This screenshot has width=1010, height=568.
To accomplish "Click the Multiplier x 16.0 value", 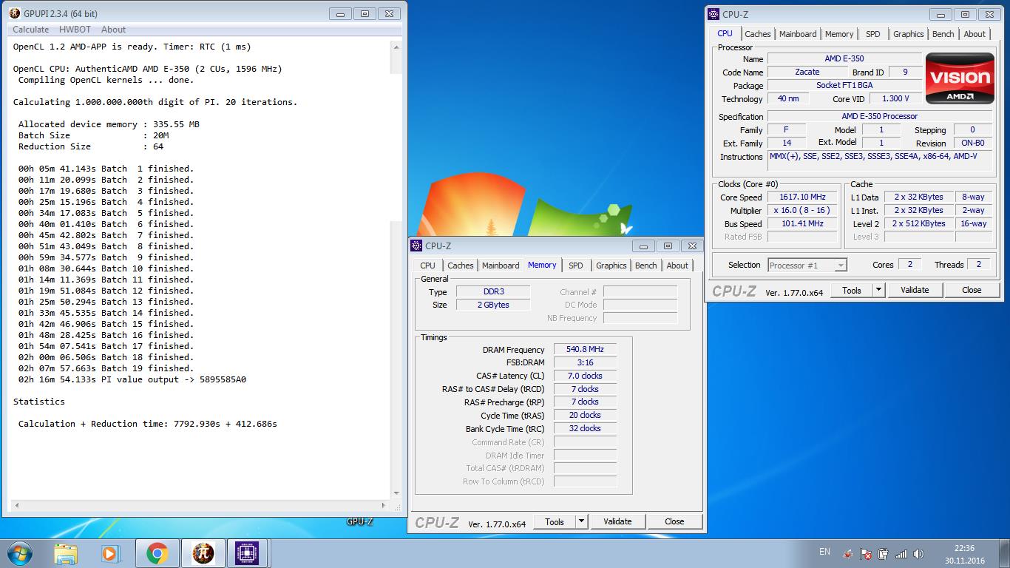I will click(x=802, y=210).
